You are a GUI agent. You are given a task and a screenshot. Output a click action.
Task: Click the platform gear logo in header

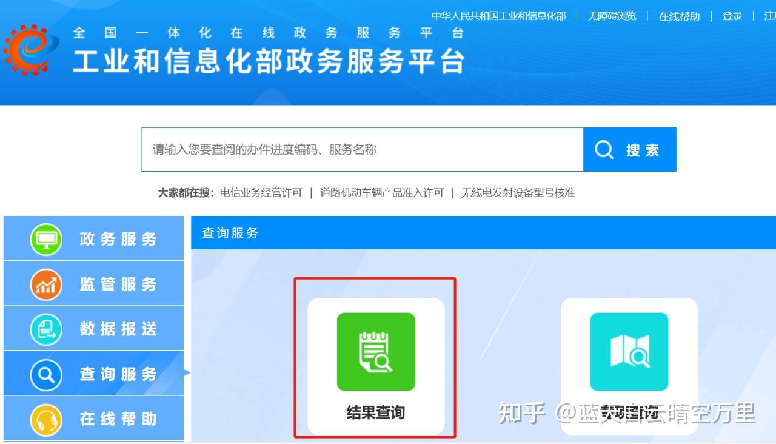click(x=32, y=50)
